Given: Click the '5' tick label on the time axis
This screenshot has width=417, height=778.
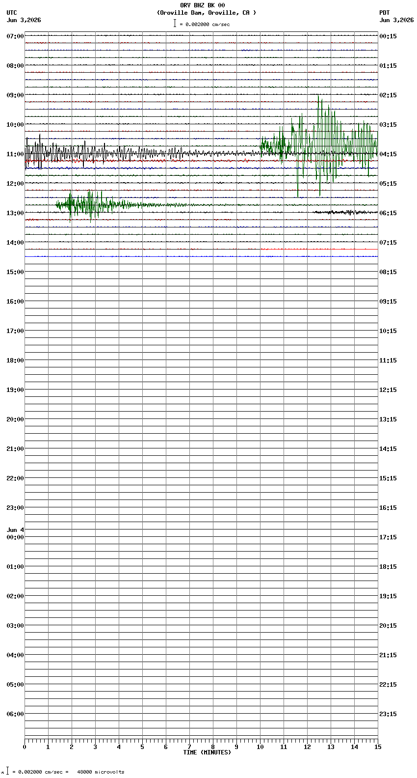Looking at the screenshot, I should [142, 747].
